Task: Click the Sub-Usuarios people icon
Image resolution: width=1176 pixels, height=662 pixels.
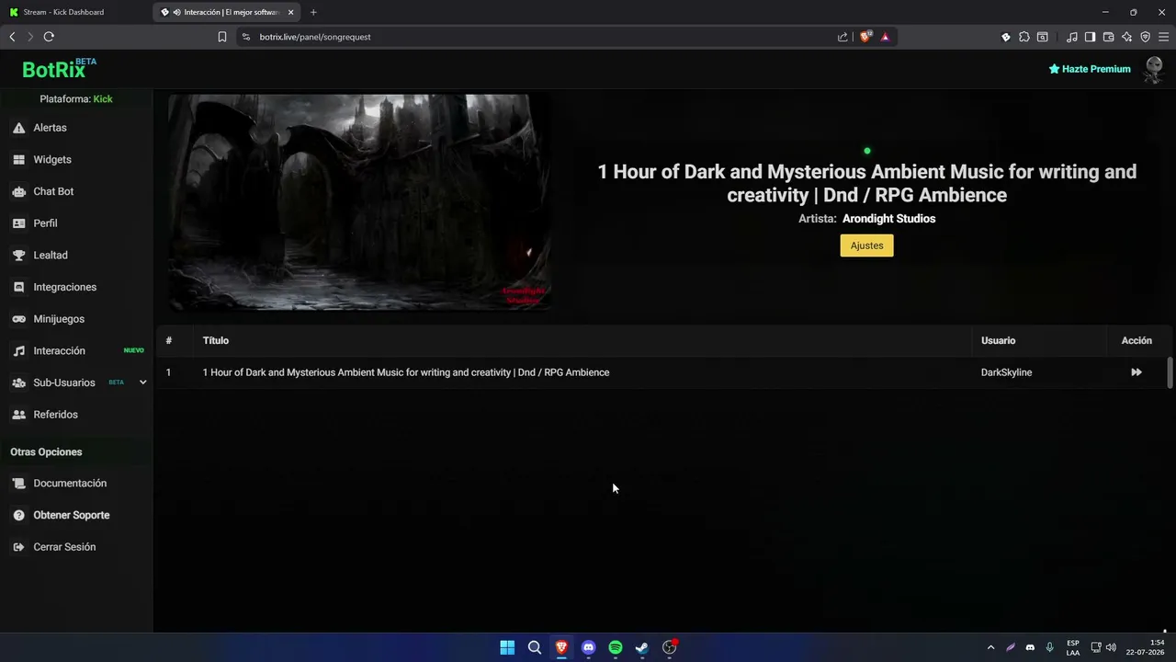Action: [18, 382]
